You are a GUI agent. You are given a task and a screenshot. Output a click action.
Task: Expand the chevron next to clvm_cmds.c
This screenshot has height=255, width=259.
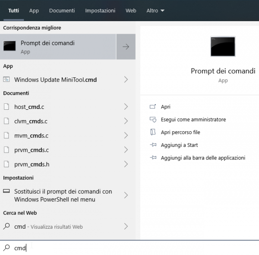tap(126, 121)
